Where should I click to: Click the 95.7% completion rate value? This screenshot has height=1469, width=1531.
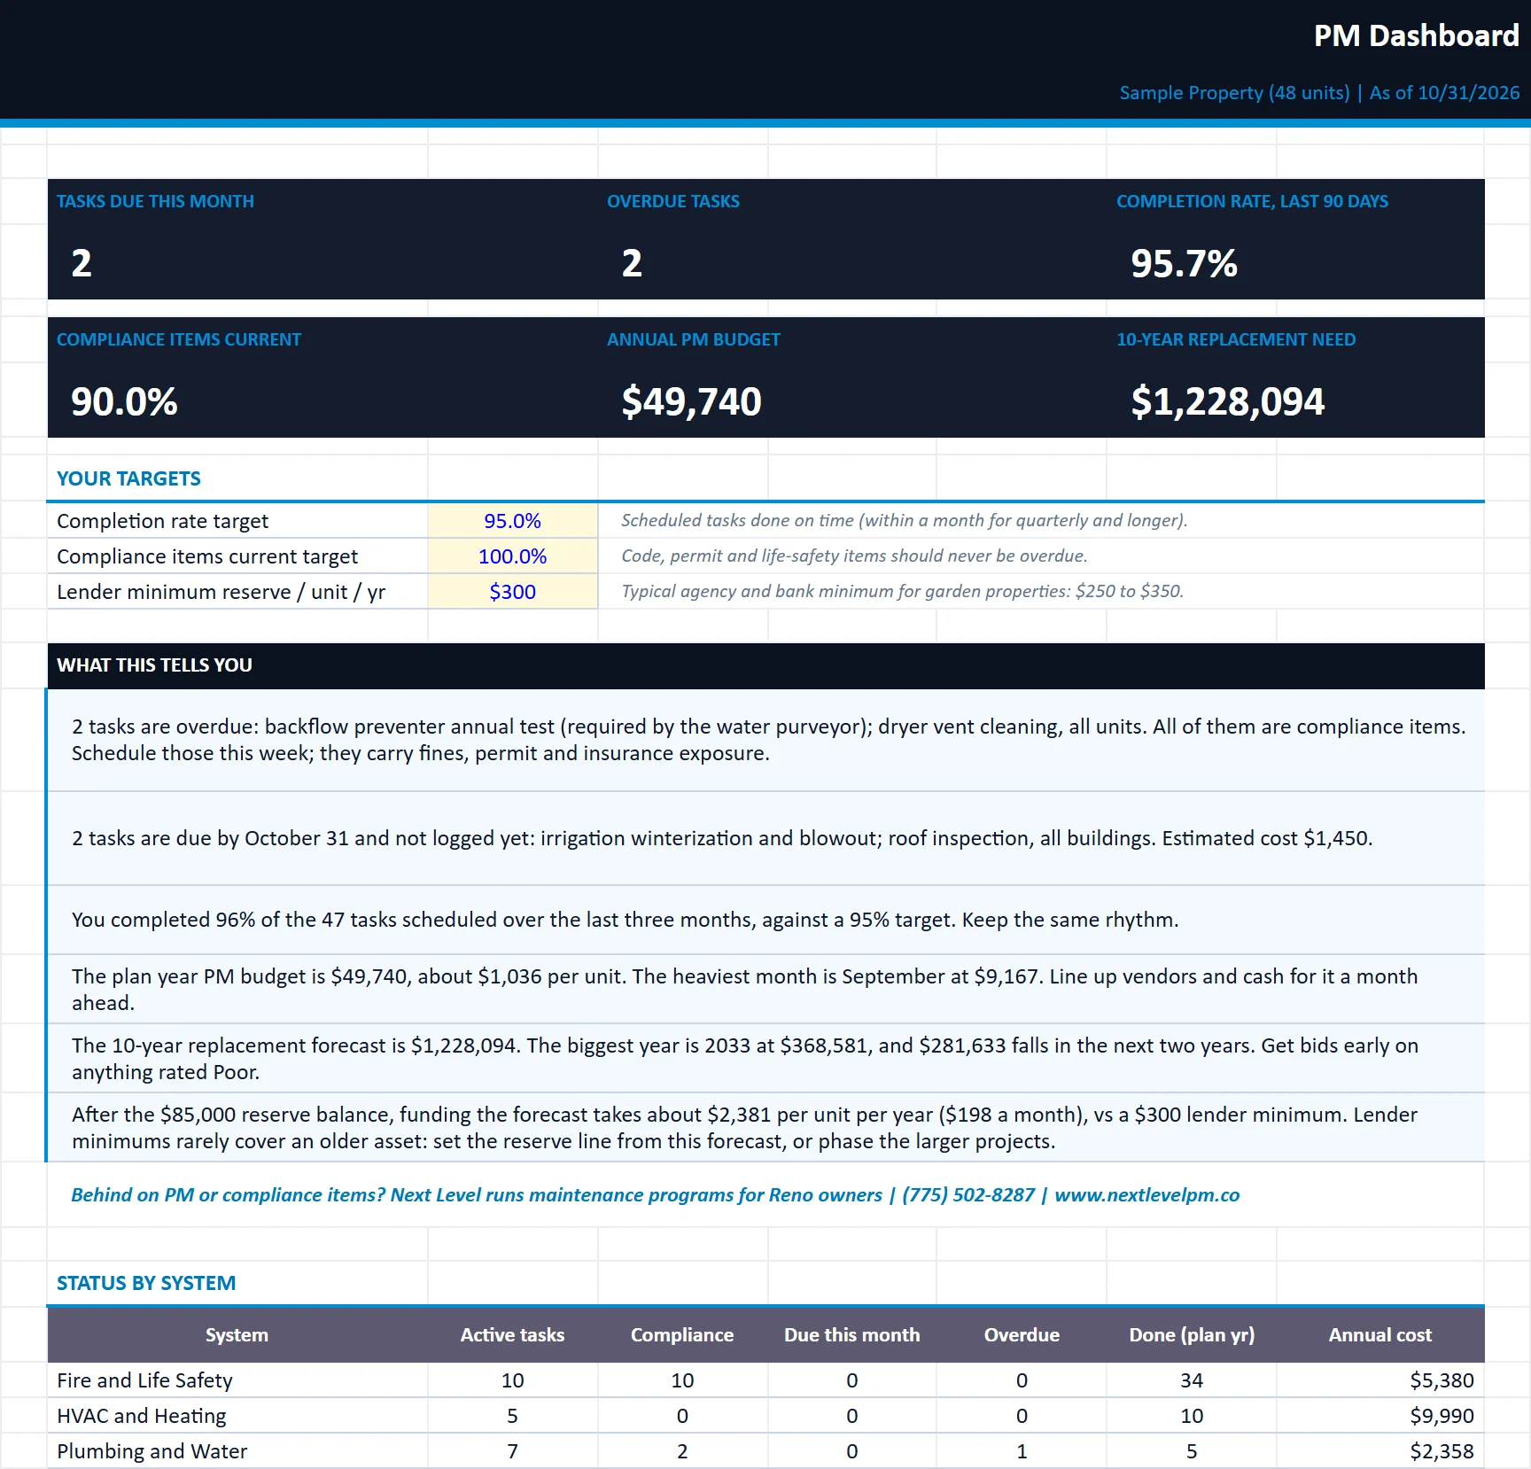click(x=1184, y=263)
